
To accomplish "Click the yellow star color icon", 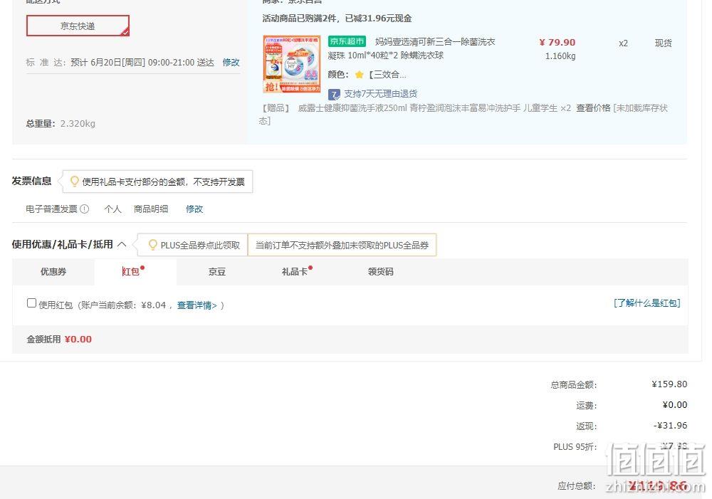I will 359,75.
